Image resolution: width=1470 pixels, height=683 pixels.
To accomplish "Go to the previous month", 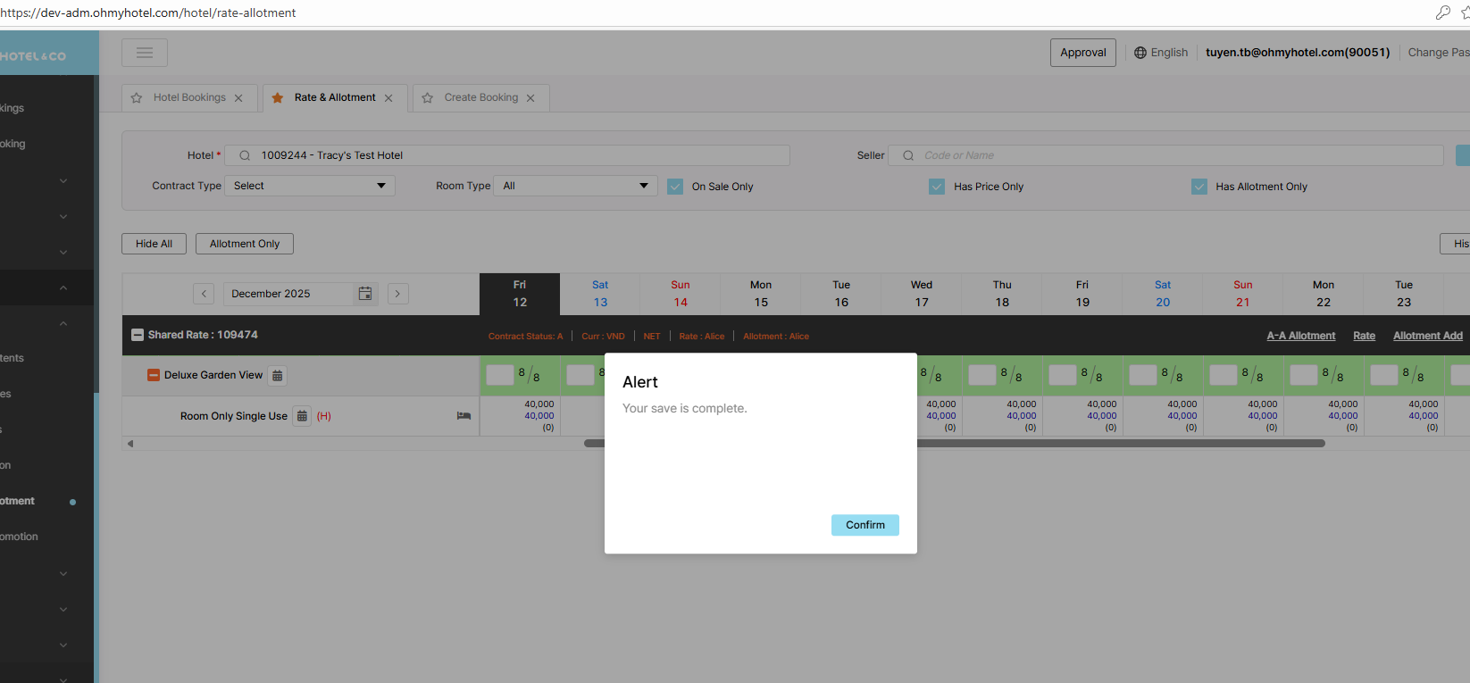I will point(204,294).
